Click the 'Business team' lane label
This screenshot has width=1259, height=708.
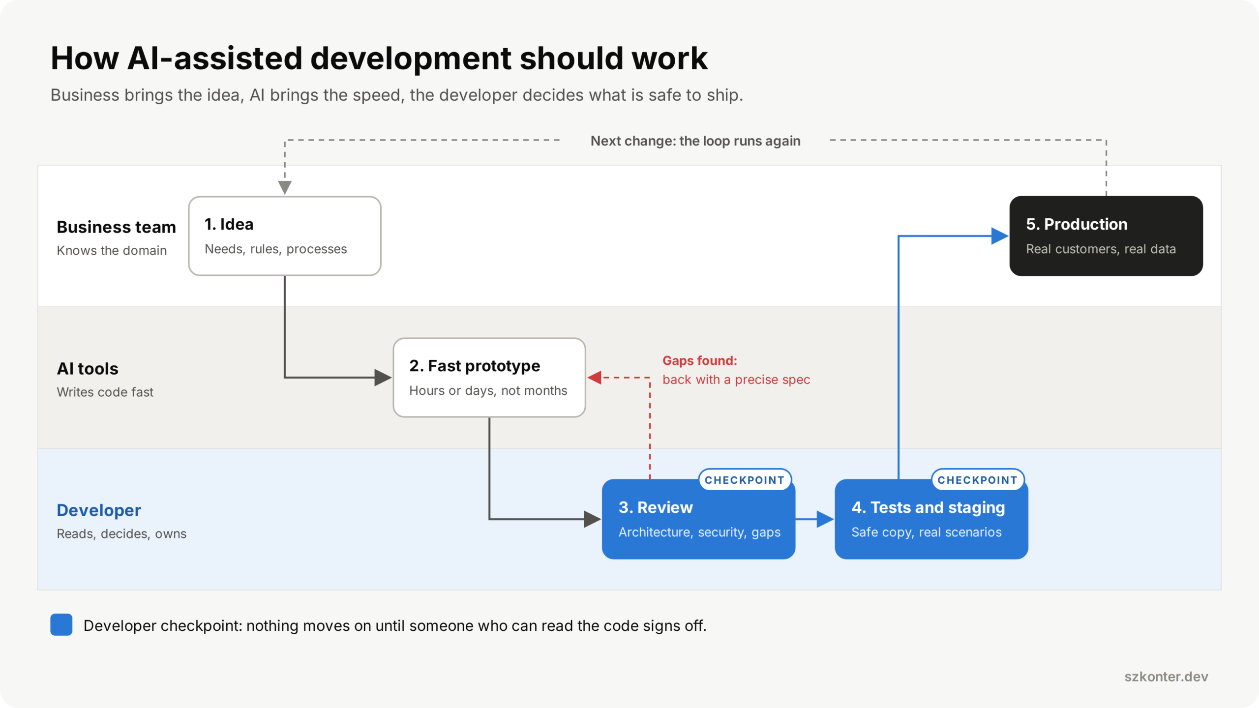coord(116,227)
